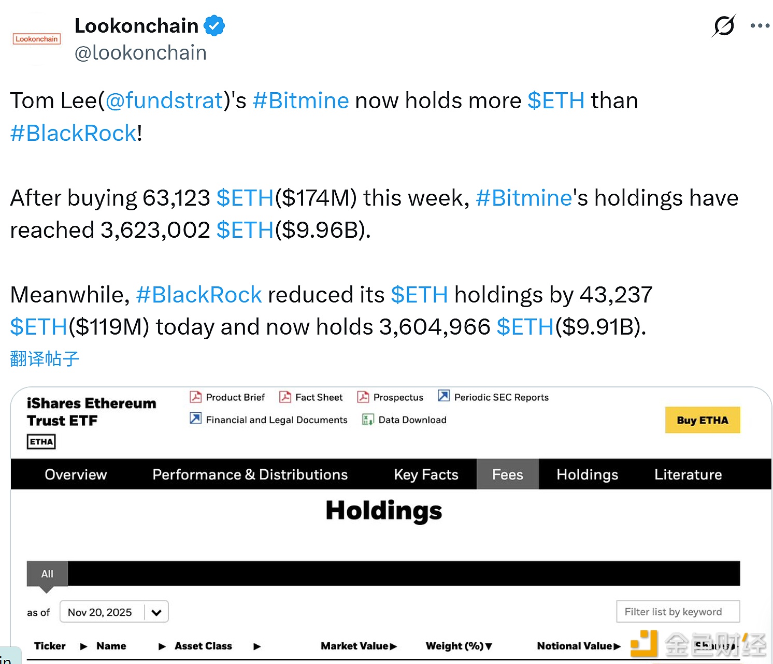Image resolution: width=773 pixels, height=664 pixels.
Task: Toggle the Weight (%) descending sort
Action: point(488,646)
